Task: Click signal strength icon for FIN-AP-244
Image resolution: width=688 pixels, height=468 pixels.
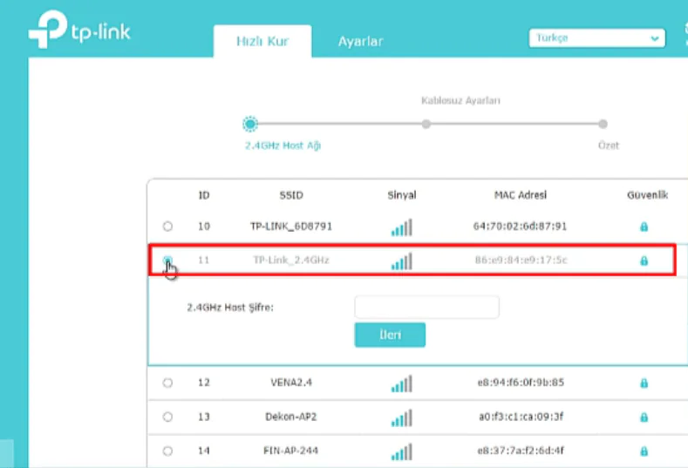Action: tap(401, 451)
